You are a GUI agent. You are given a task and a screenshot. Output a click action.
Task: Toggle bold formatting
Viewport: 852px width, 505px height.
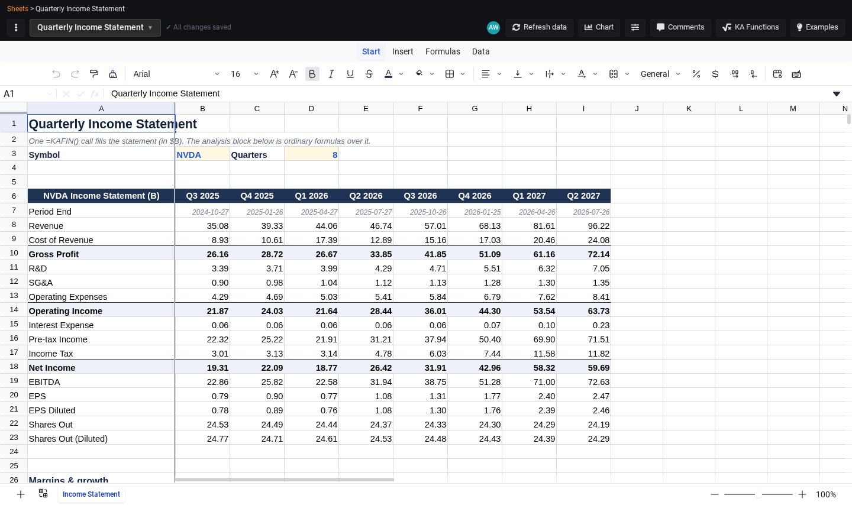point(312,74)
